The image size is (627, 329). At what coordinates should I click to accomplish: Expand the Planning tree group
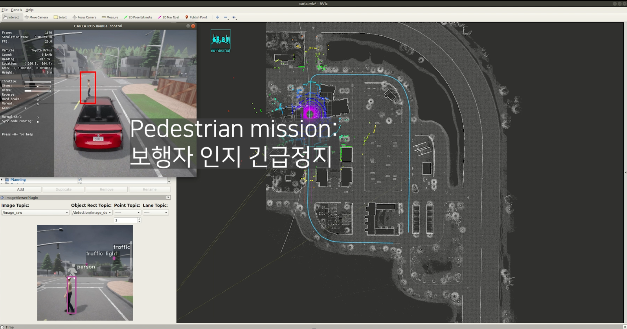(2, 179)
